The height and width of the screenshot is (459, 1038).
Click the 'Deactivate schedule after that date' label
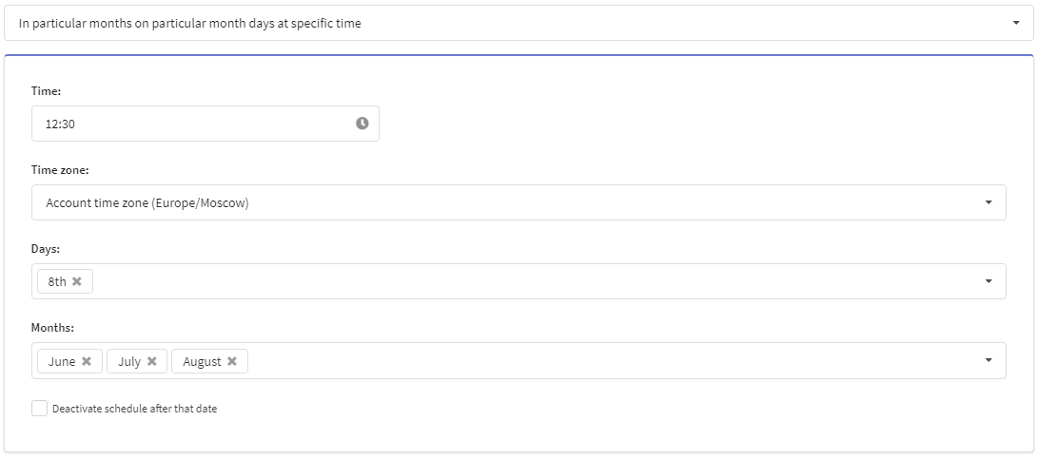point(134,409)
